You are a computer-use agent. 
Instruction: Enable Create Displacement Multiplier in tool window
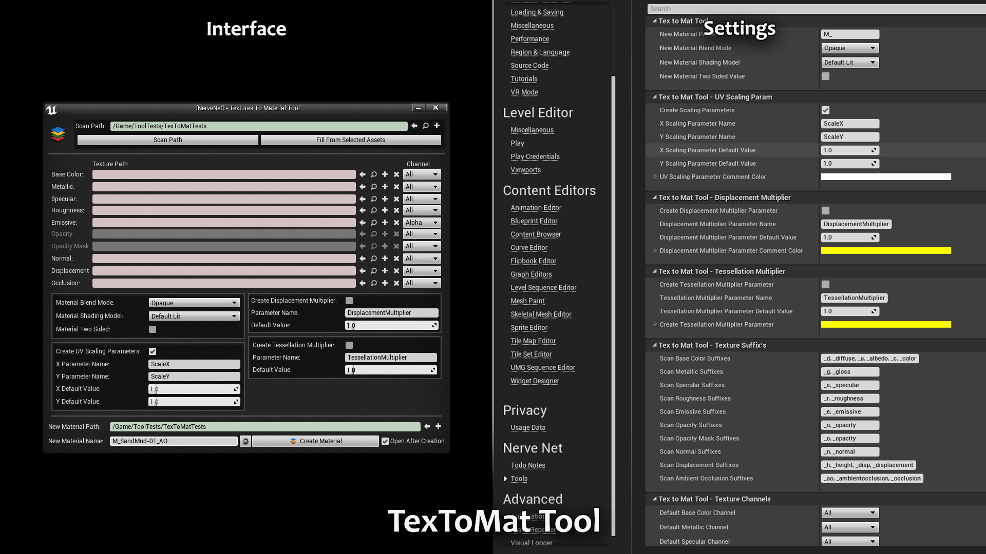pyautogui.click(x=349, y=301)
